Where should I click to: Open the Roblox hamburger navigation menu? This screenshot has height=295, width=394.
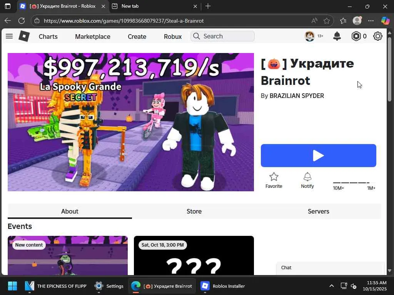click(x=9, y=36)
